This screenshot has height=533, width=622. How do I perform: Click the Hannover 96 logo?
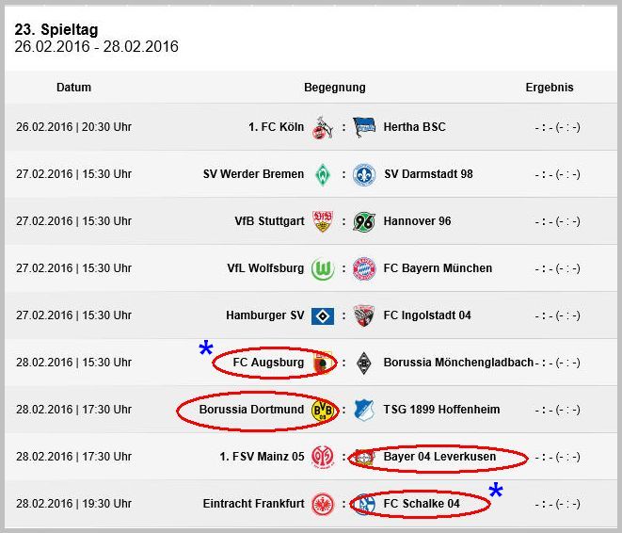364,221
